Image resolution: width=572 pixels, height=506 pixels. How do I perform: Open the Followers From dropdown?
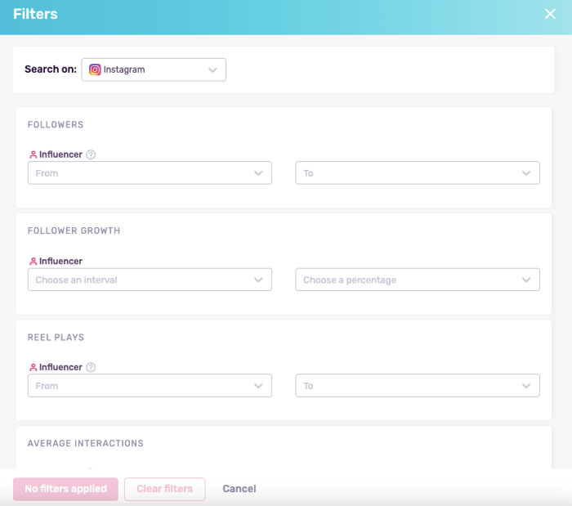(150, 173)
